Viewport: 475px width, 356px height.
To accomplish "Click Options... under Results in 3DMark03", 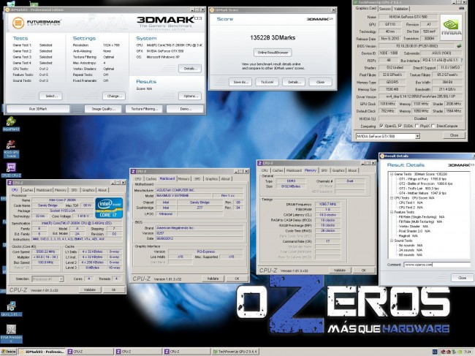I will click(190, 96).
